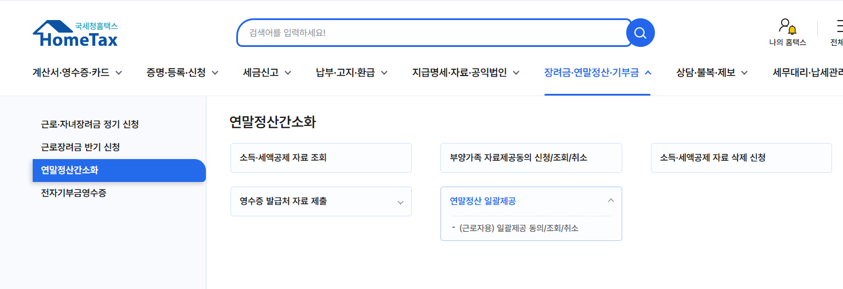The height and width of the screenshot is (289, 843).
Task: Select 연말정산간소화 in sidebar
Action: pos(119,171)
